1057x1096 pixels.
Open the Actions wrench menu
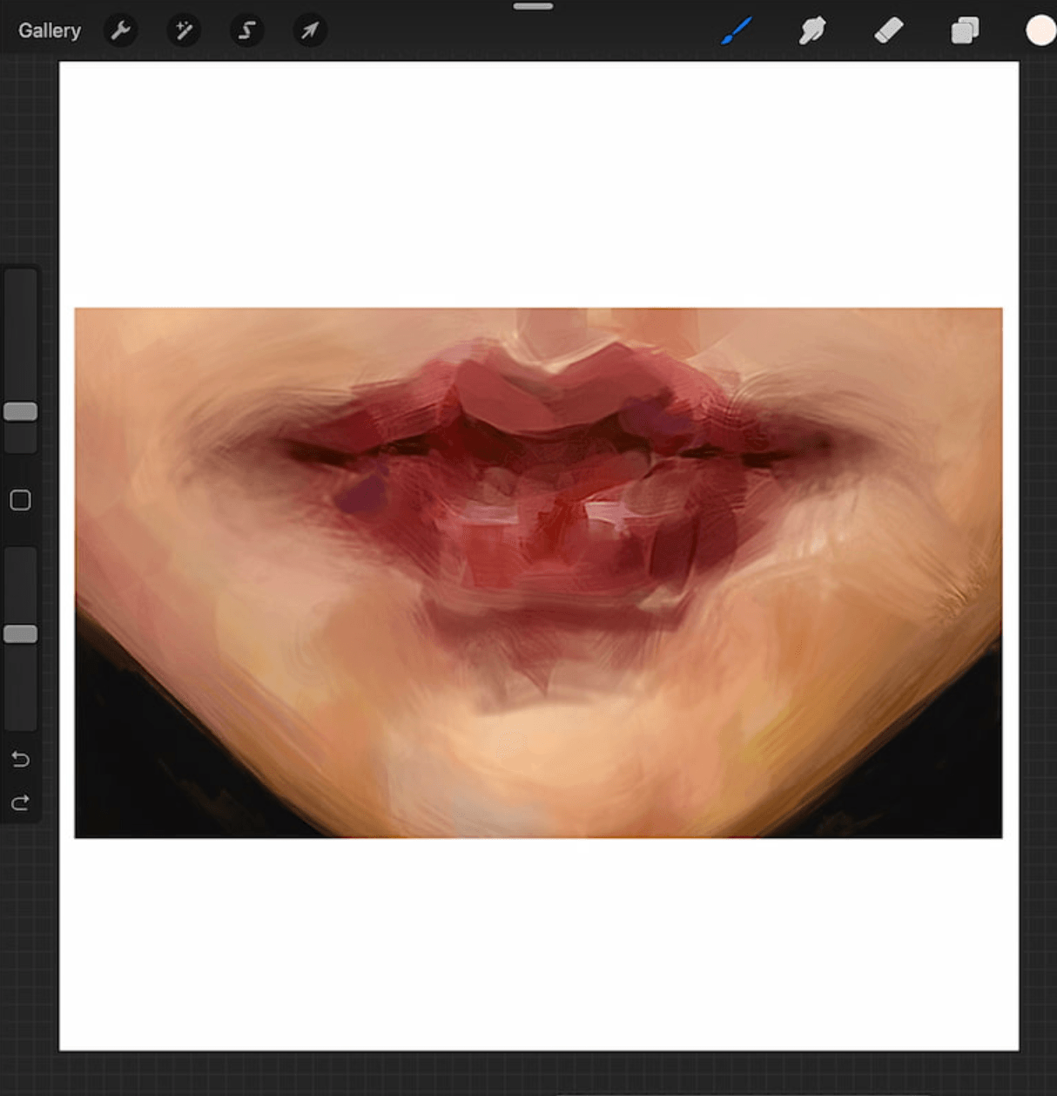(x=120, y=30)
